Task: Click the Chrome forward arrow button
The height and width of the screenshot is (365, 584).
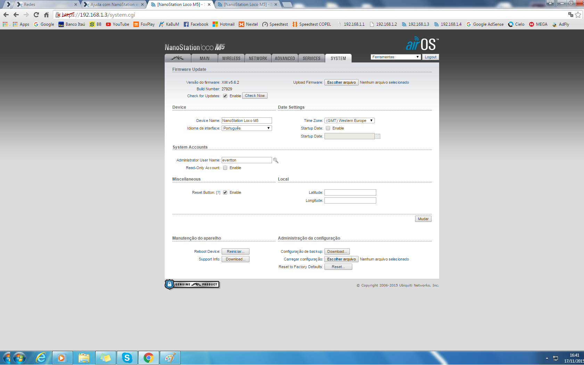Action: tap(26, 15)
